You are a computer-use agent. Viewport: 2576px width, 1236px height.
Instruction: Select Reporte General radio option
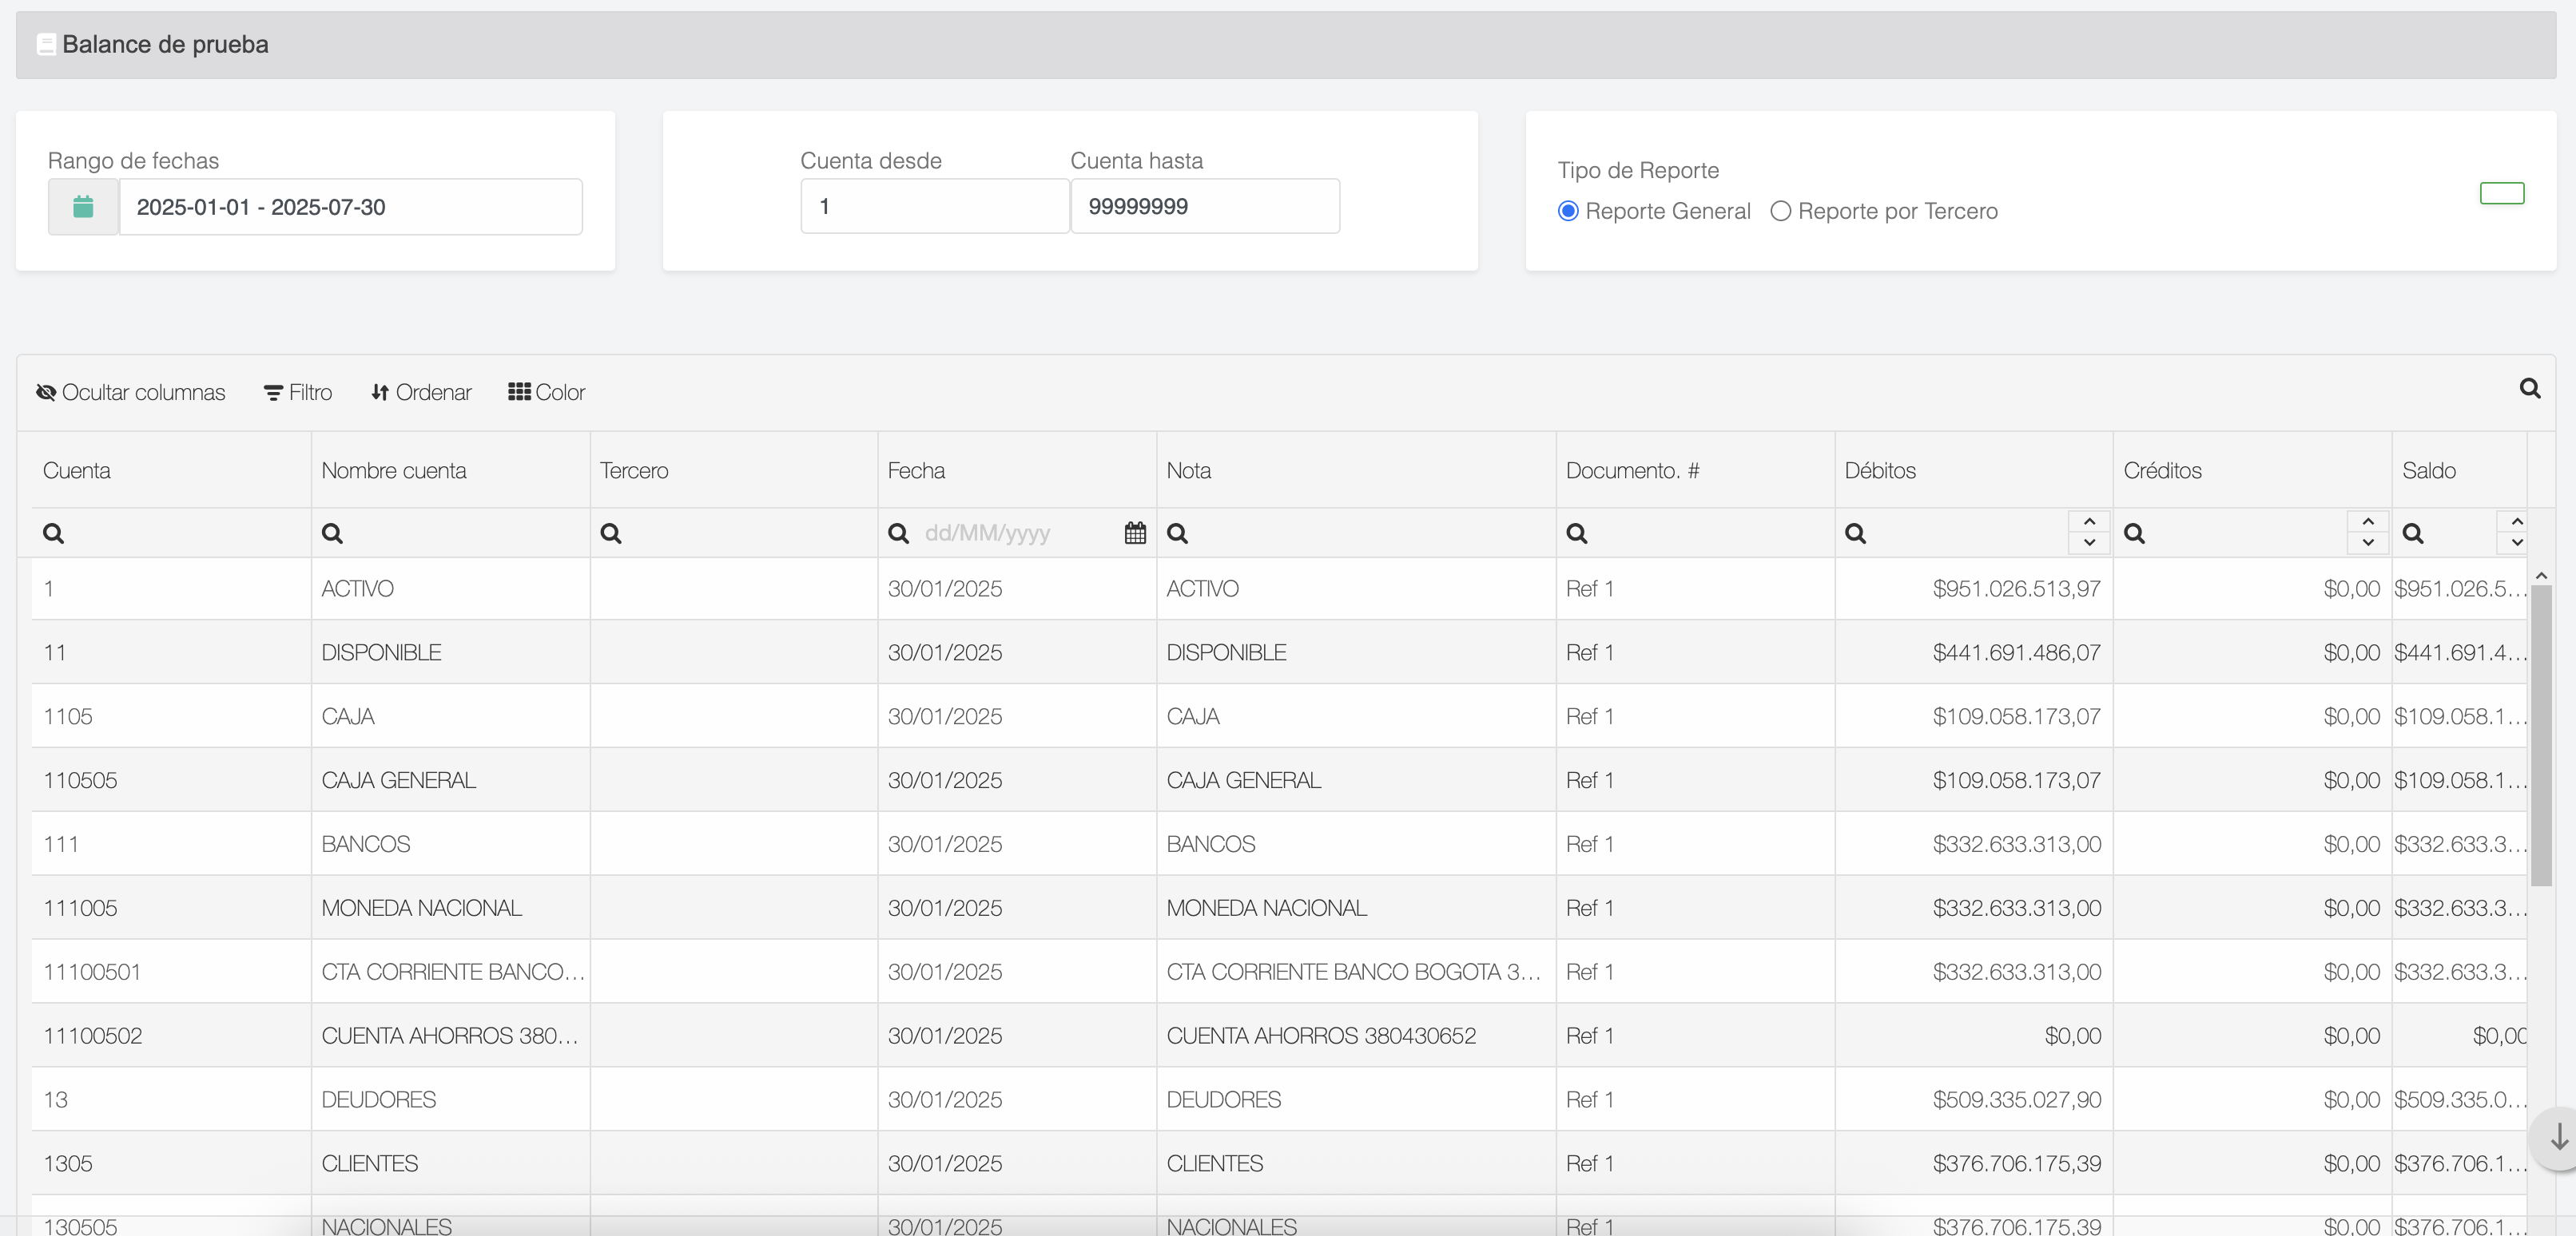pos(1568,211)
